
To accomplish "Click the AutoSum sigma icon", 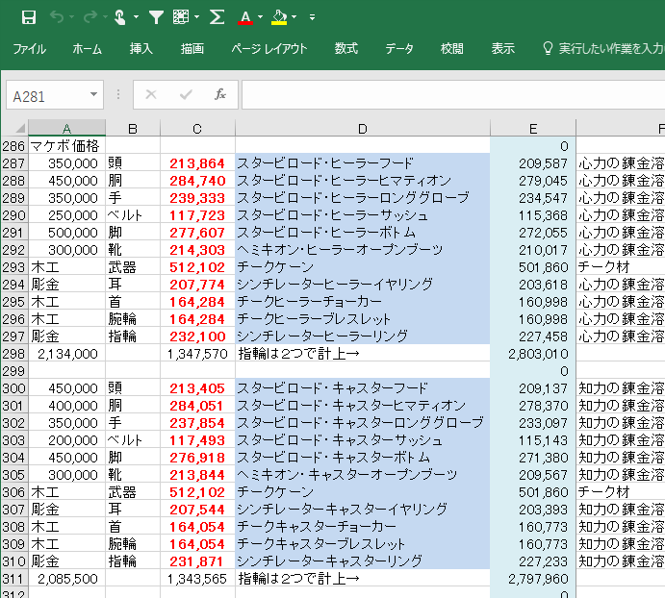I will (x=217, y=17).
